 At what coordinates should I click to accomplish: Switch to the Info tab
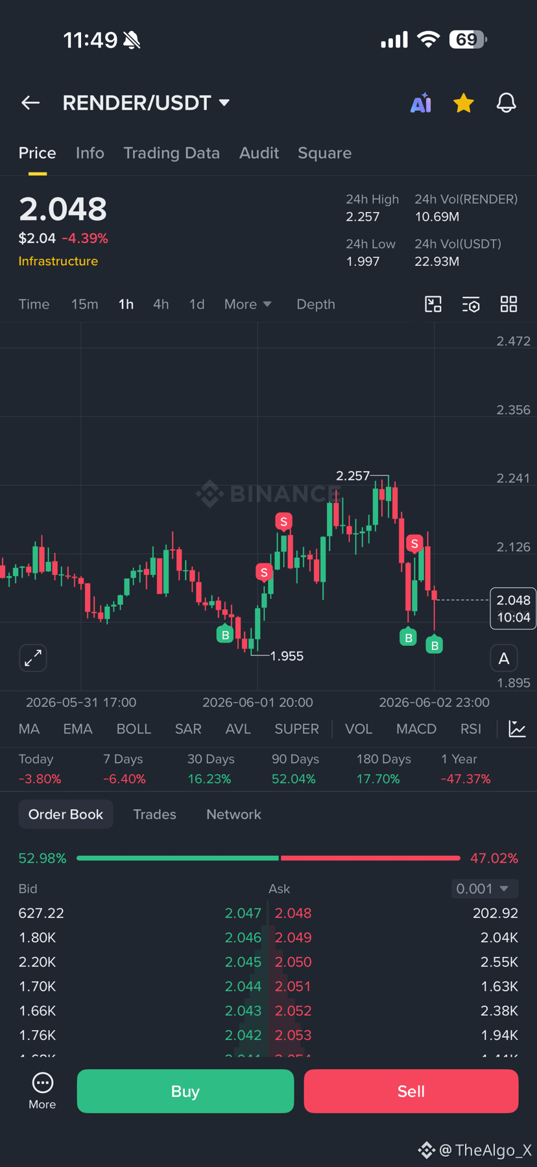(89, 153)
